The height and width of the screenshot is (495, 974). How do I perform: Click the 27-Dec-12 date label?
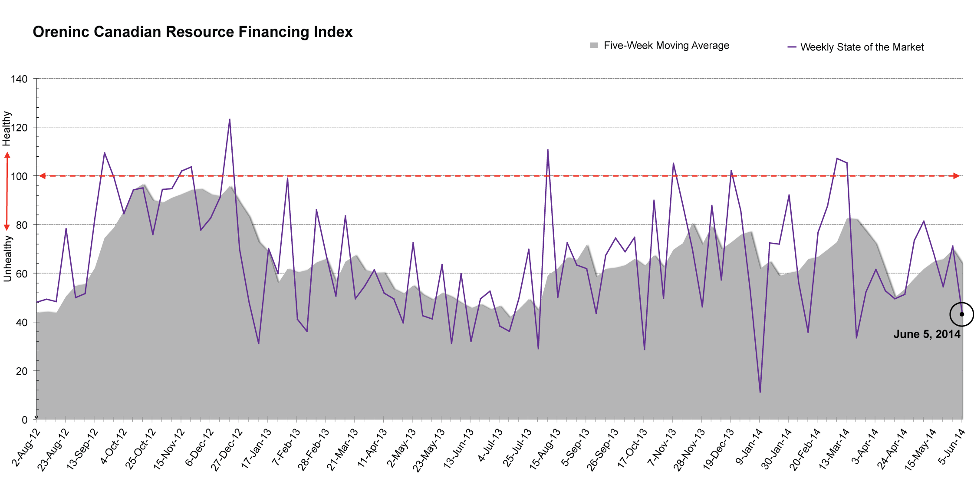[227, 449]
